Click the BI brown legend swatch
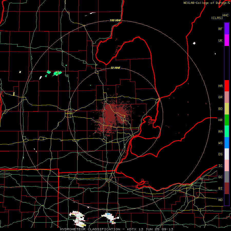 pyautogui.click(x=227, y=188)
